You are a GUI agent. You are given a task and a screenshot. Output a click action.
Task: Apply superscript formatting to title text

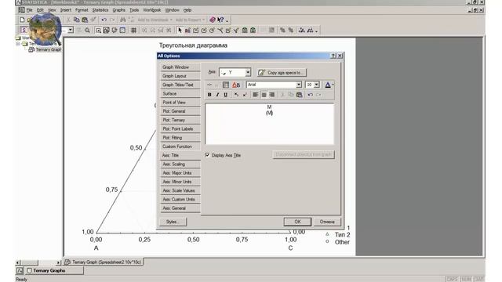245,95
